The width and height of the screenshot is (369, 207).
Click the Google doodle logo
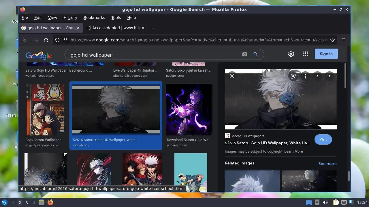[39, 55]
